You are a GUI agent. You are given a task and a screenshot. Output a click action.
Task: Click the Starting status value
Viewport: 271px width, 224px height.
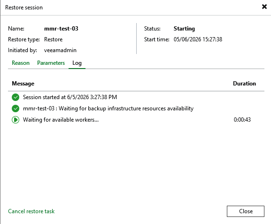(184, 29)
